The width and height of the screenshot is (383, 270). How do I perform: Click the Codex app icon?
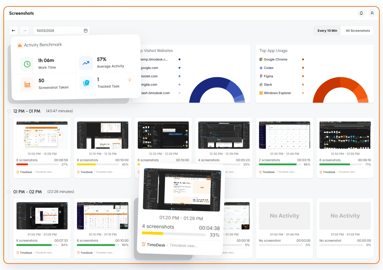[x=261, y=68]
